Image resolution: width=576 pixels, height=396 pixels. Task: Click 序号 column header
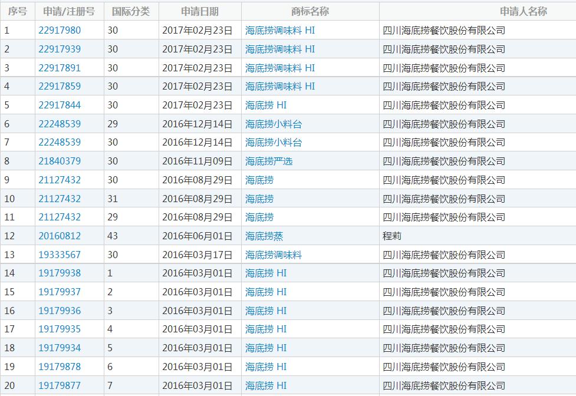(17, 11)
